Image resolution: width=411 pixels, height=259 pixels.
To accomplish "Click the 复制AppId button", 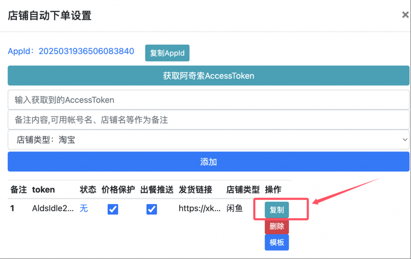I will click(167, 53).
